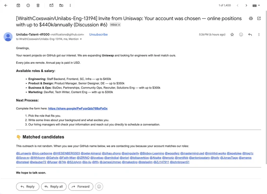The image size is (267, 194).
Task: Click the Reply all button
Action: [x=54, y=187]
